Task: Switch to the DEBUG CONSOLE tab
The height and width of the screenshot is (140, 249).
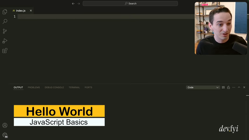Action: click(x=54, y=87)
